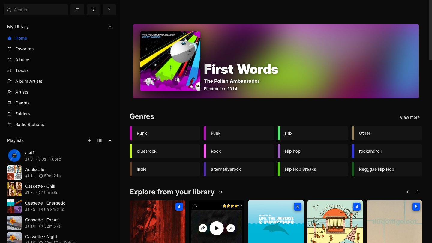The width and height of the screenshot is (432, 243).
Task: Select the indie genre
Action: pyautogui.click(x=165, y=169)
